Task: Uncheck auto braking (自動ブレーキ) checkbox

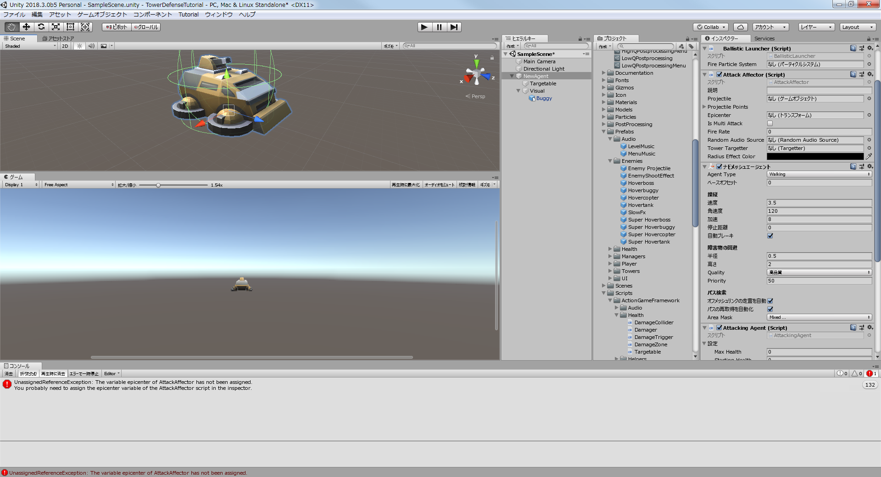Action: pyautogui.click(x=770, y=236)
